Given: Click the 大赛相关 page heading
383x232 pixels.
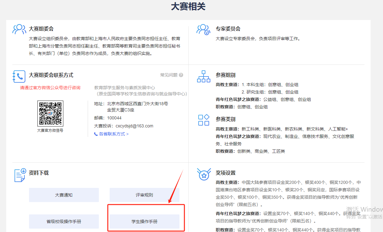Looking at the screenshot, I should click(188, 7).
